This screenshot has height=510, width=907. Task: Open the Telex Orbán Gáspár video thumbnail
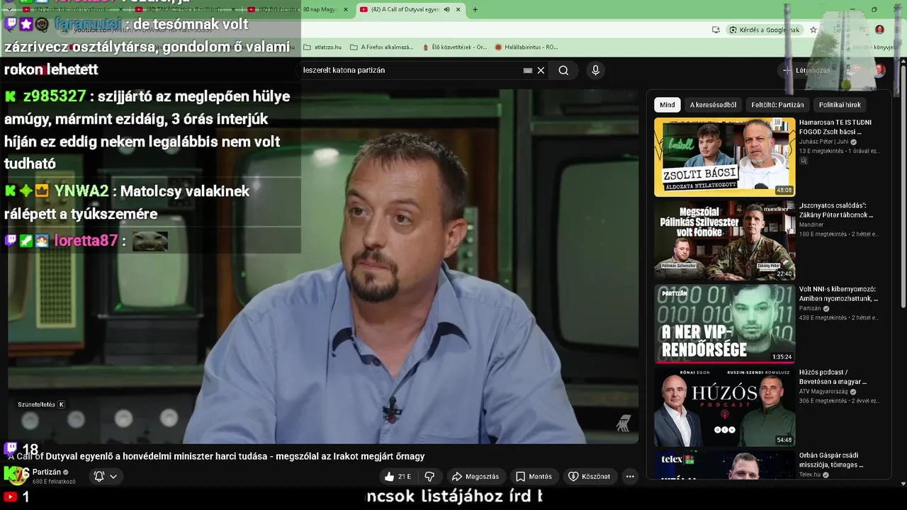724,465
